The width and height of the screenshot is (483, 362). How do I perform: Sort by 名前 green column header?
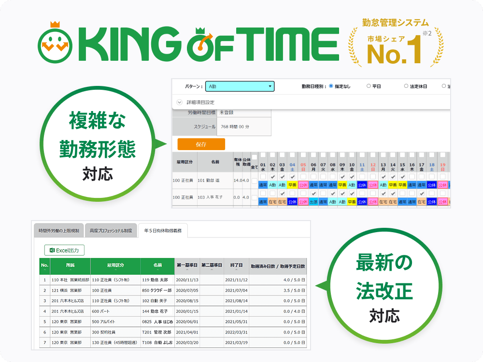tap(157, 266)
